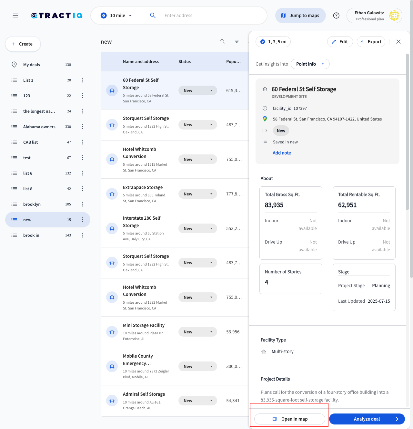Screen dimensions: 413x429
Task: Open status dropdown for Mini Storage Facility
Action: [197, 332]
